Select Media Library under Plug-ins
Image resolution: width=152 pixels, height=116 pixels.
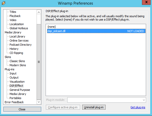pos(18,94)
